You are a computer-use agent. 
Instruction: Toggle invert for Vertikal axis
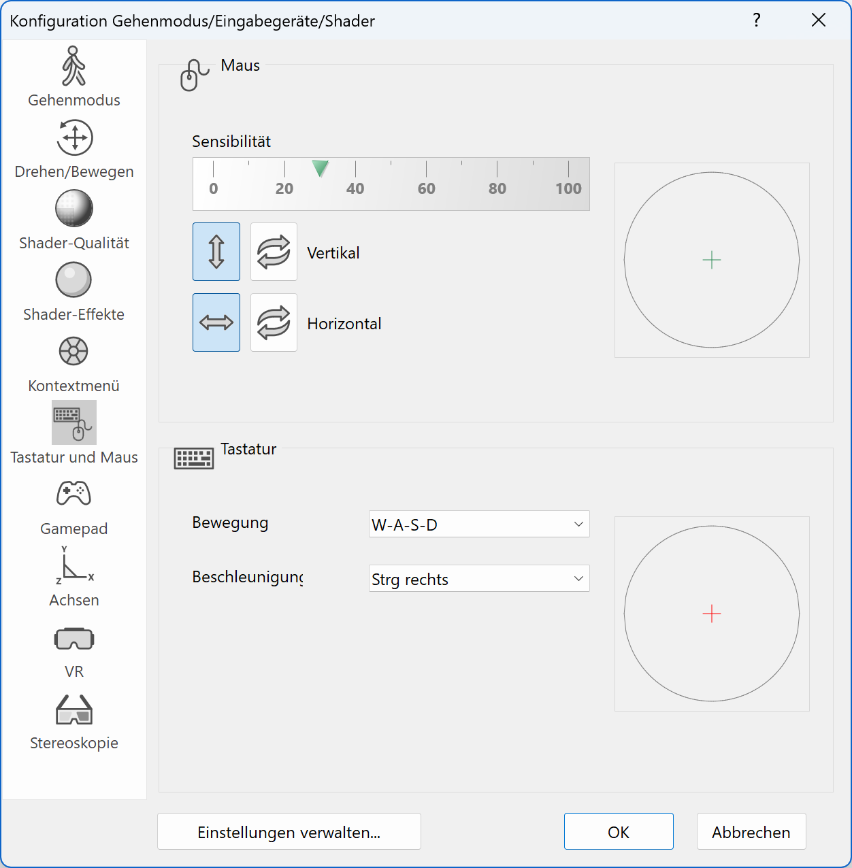tap(274, 252)
